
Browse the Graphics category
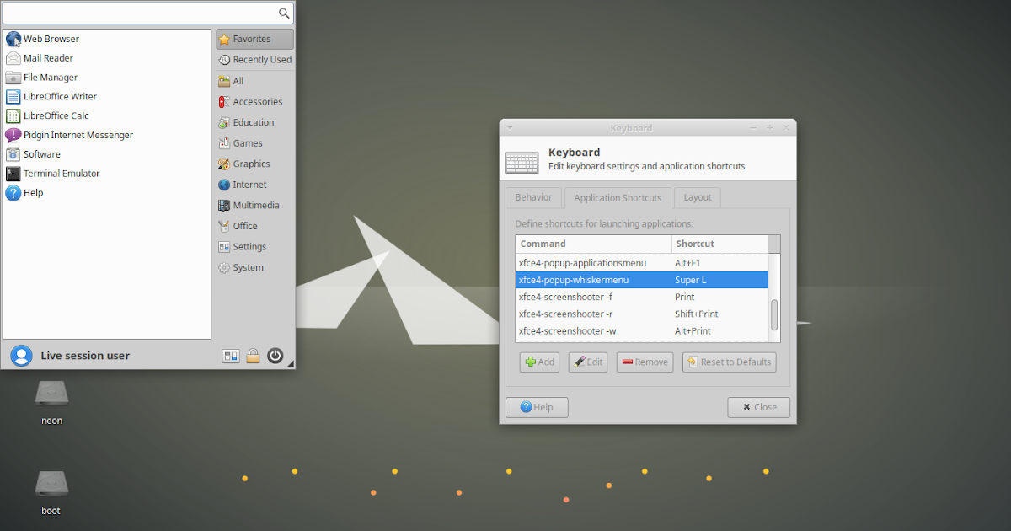coord(249,164)
